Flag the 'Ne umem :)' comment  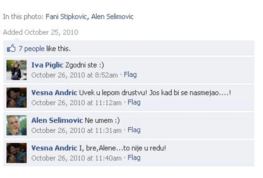point(134,130)
